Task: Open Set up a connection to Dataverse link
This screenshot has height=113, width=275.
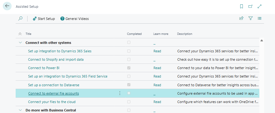Action: 54,85
